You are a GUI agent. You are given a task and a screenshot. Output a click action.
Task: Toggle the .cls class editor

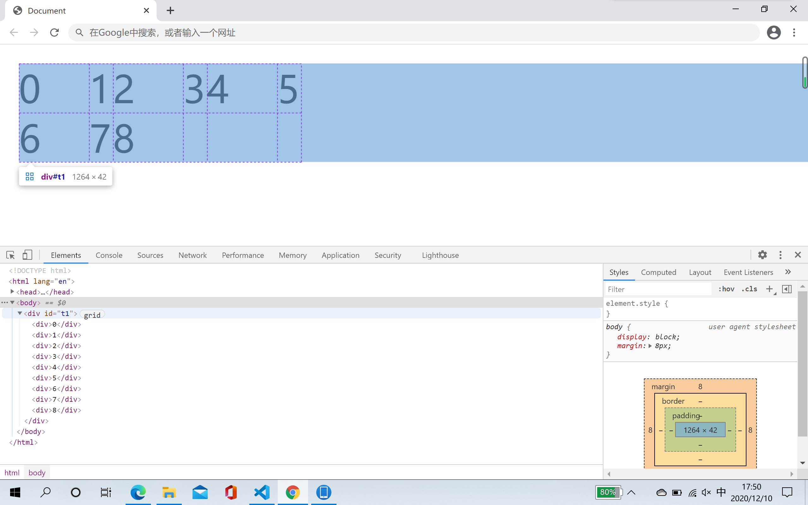click(x=749, y=289)
